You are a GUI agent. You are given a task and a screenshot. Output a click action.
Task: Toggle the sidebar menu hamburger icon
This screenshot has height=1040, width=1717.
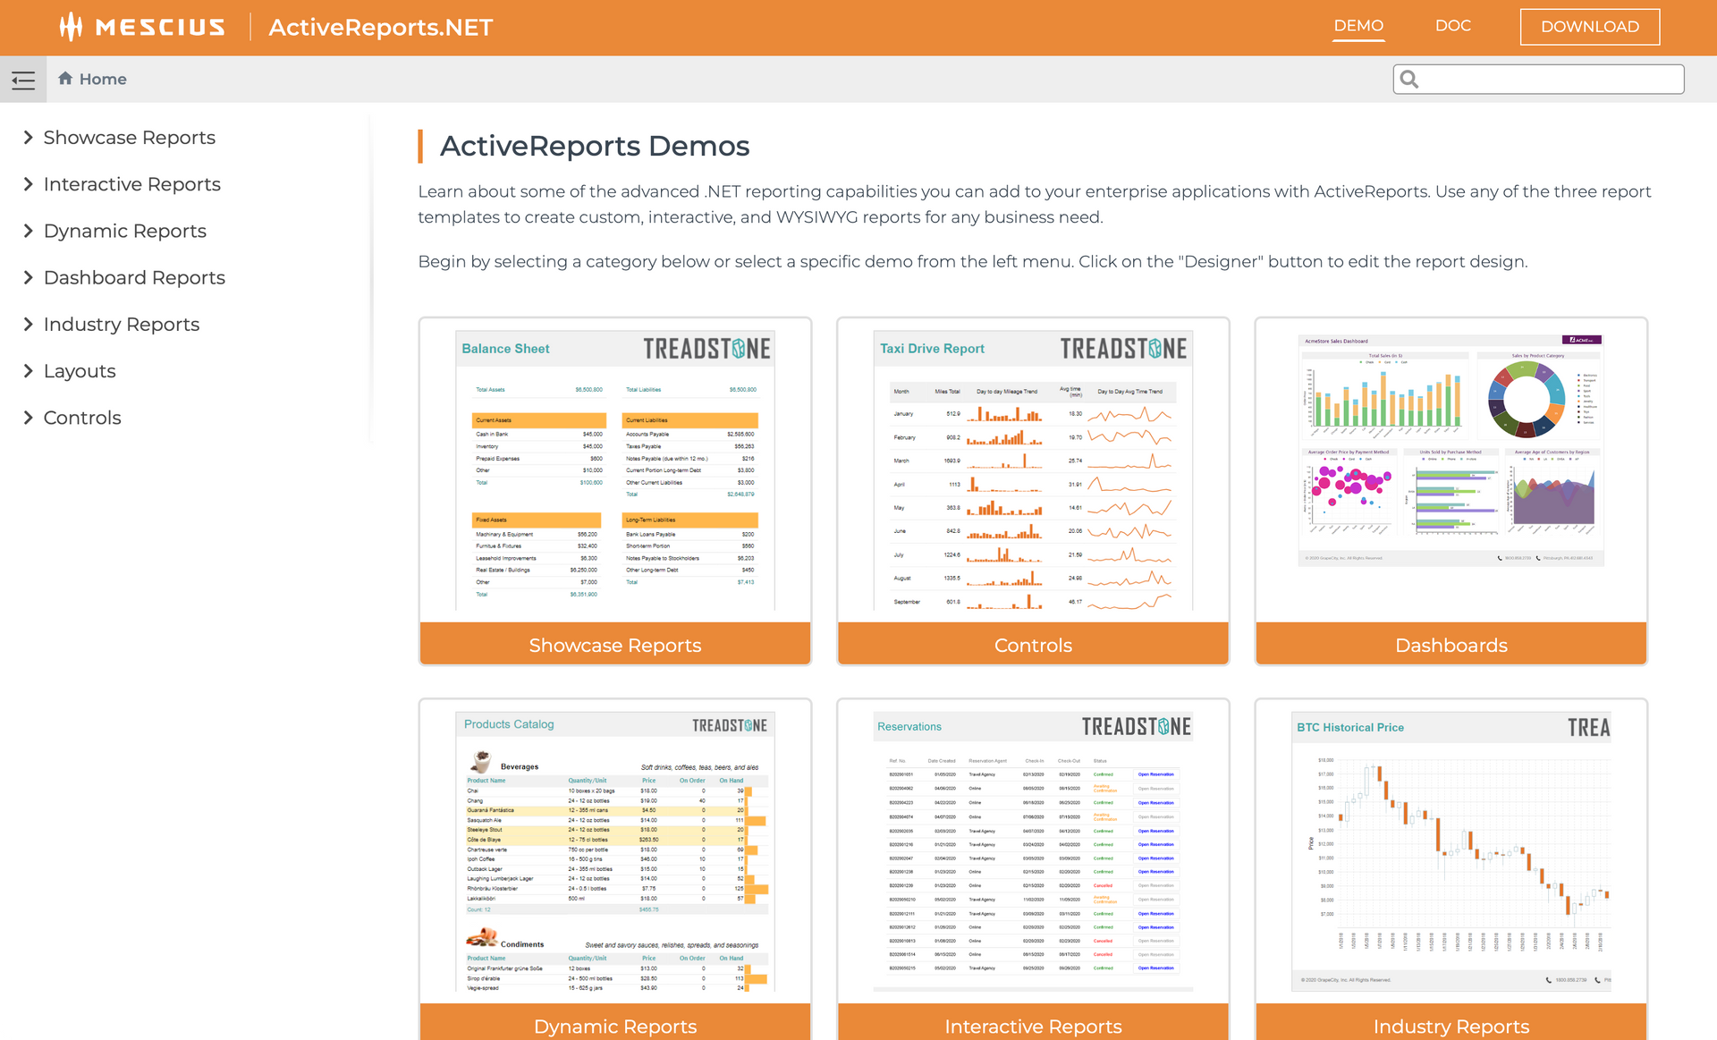point(23,80)
